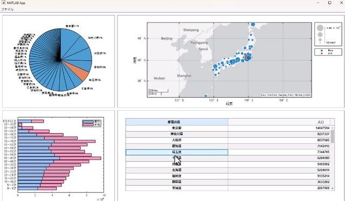Click the longest pink bar in the age chart

[80, 158]
